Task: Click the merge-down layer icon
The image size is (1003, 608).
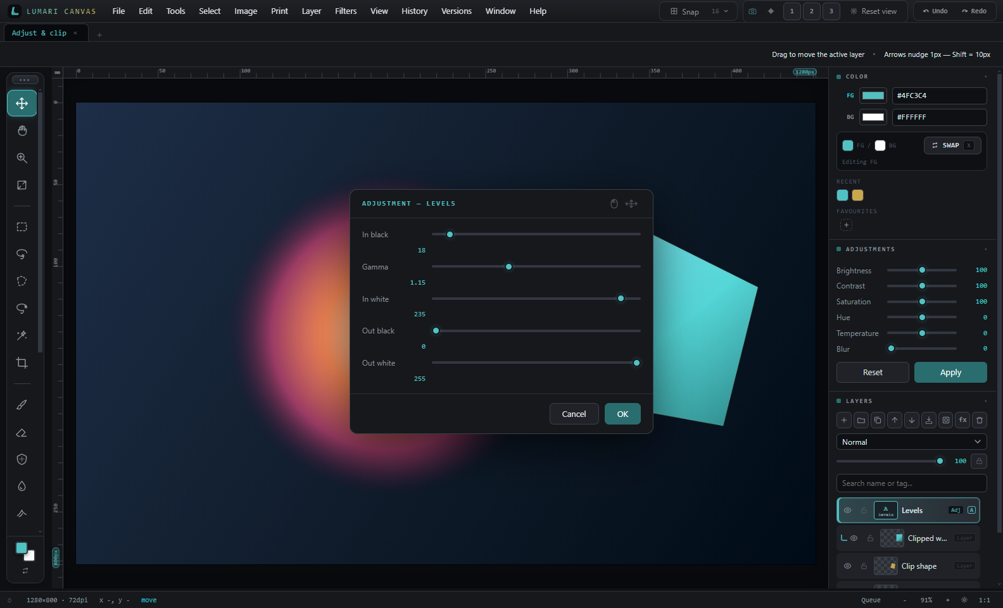Action: tap(929, 420)
